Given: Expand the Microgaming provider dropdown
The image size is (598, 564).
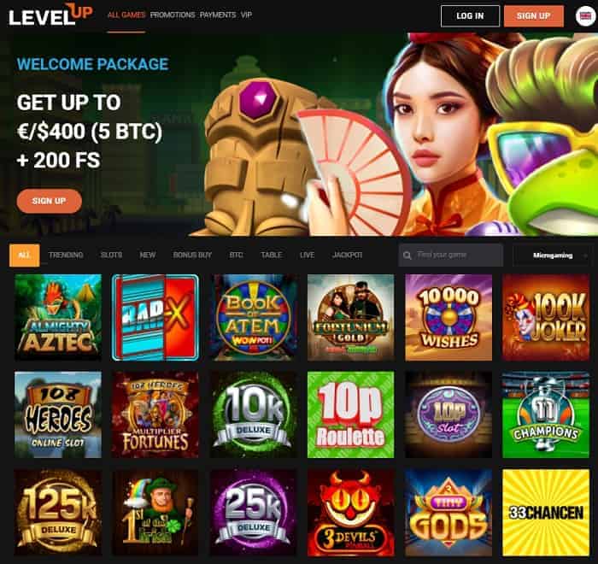Looking at the screenshot, I should [553, 256].
